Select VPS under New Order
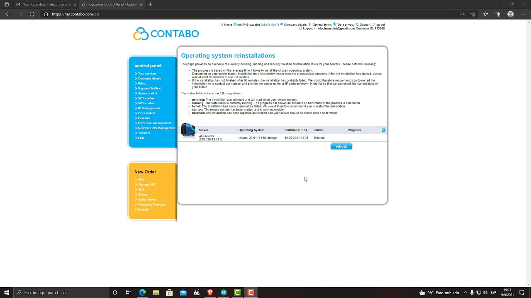This screenshot has height=298, width=531. [x=141, y=180]
